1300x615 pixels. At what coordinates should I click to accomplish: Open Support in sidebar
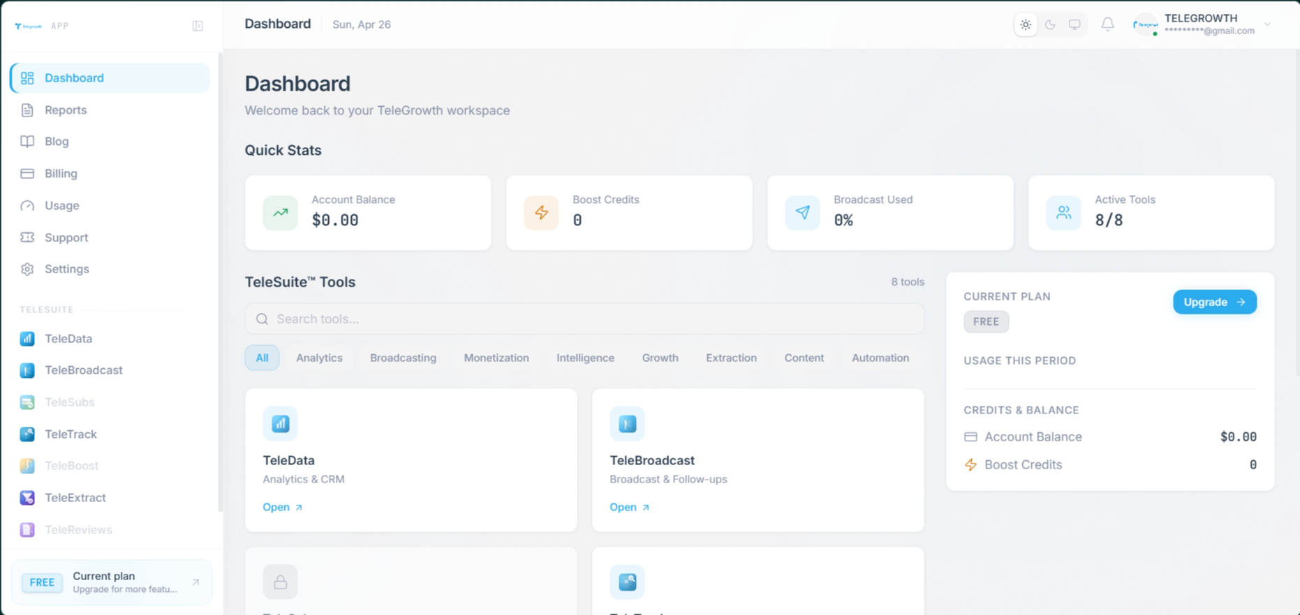110,238
